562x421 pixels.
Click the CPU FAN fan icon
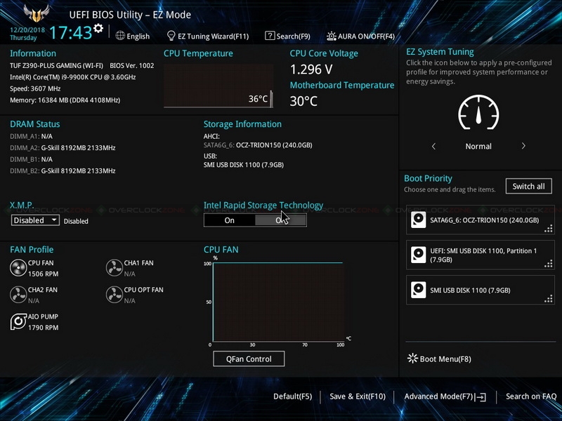(18, 268)
